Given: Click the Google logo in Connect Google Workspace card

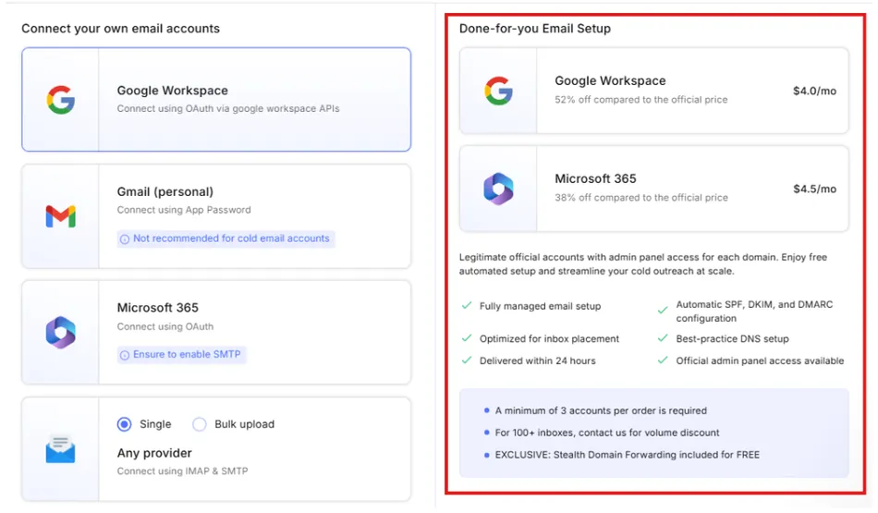Looking at the screenshot, I should point(60,100).
